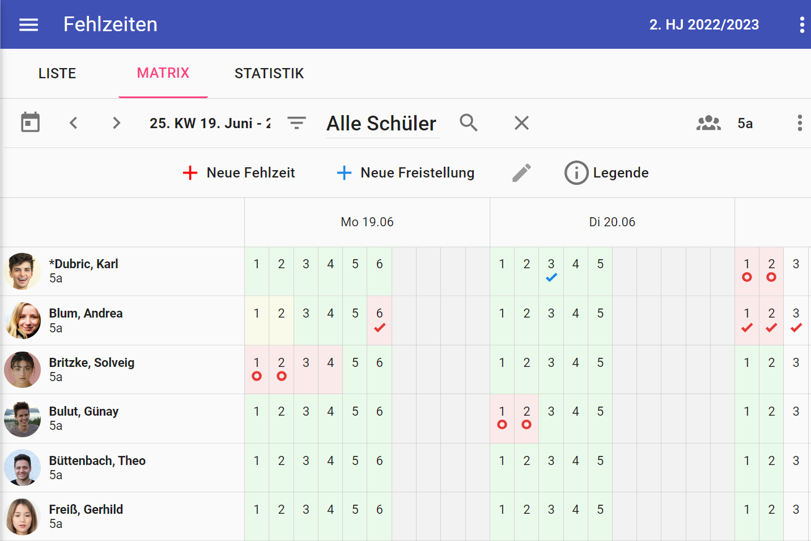The image size is (811, 541).
Task: Click the Di 20.06 column header
Action: 612,222
